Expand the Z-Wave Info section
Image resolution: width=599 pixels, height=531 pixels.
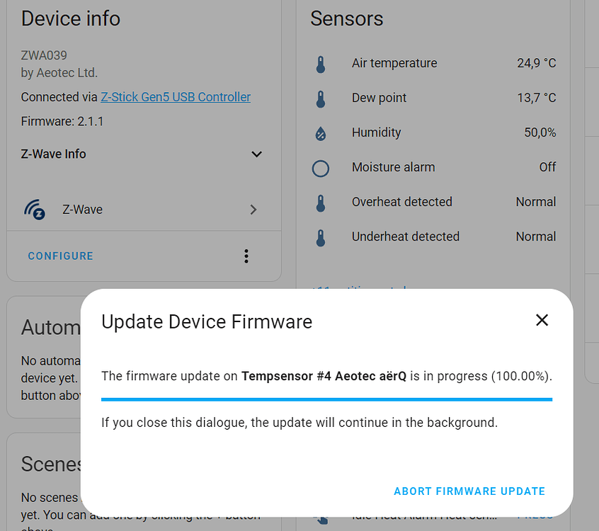(x=256, y=154)
